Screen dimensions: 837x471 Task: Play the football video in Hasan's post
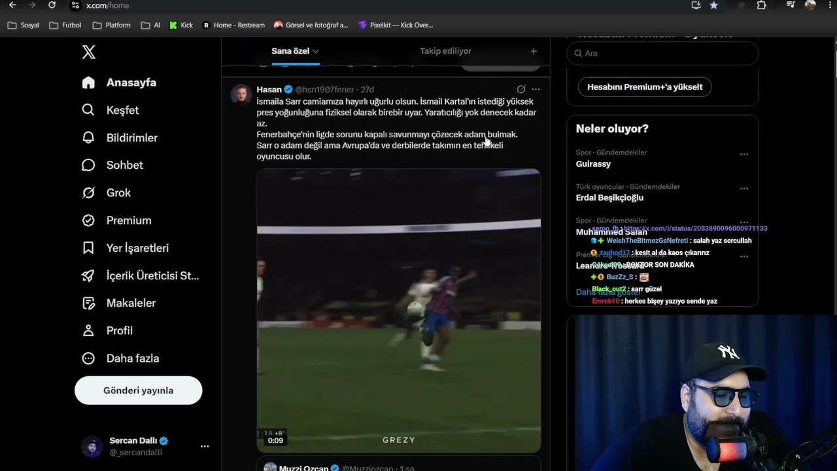[x=399, y=311]
